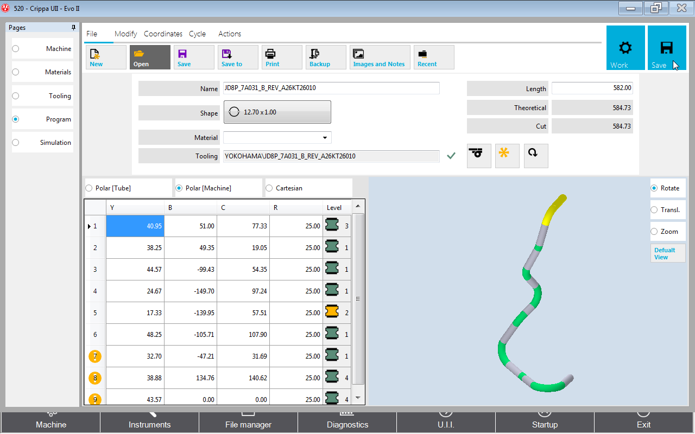Select Polar [Tube] coordinate mode

click(x=89, y=188)
